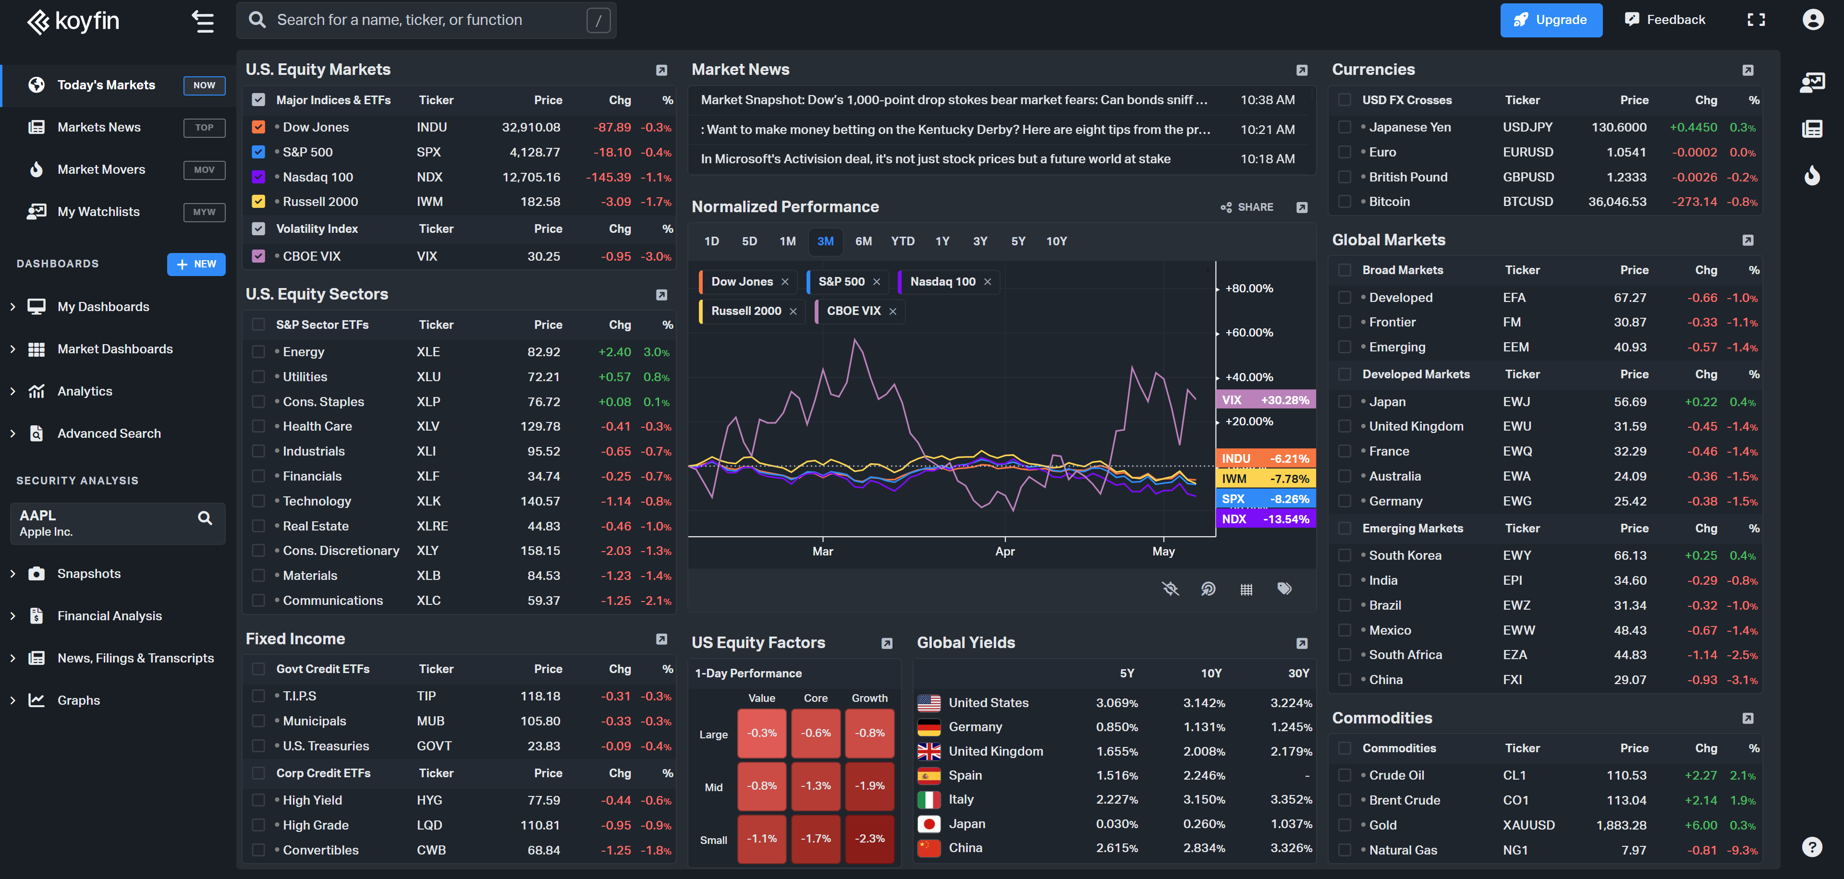Image resolution: width=1844 pixels, height=879 pixels.
Task: Open right rail news panel icon
Action: (x=1811, y=129)
